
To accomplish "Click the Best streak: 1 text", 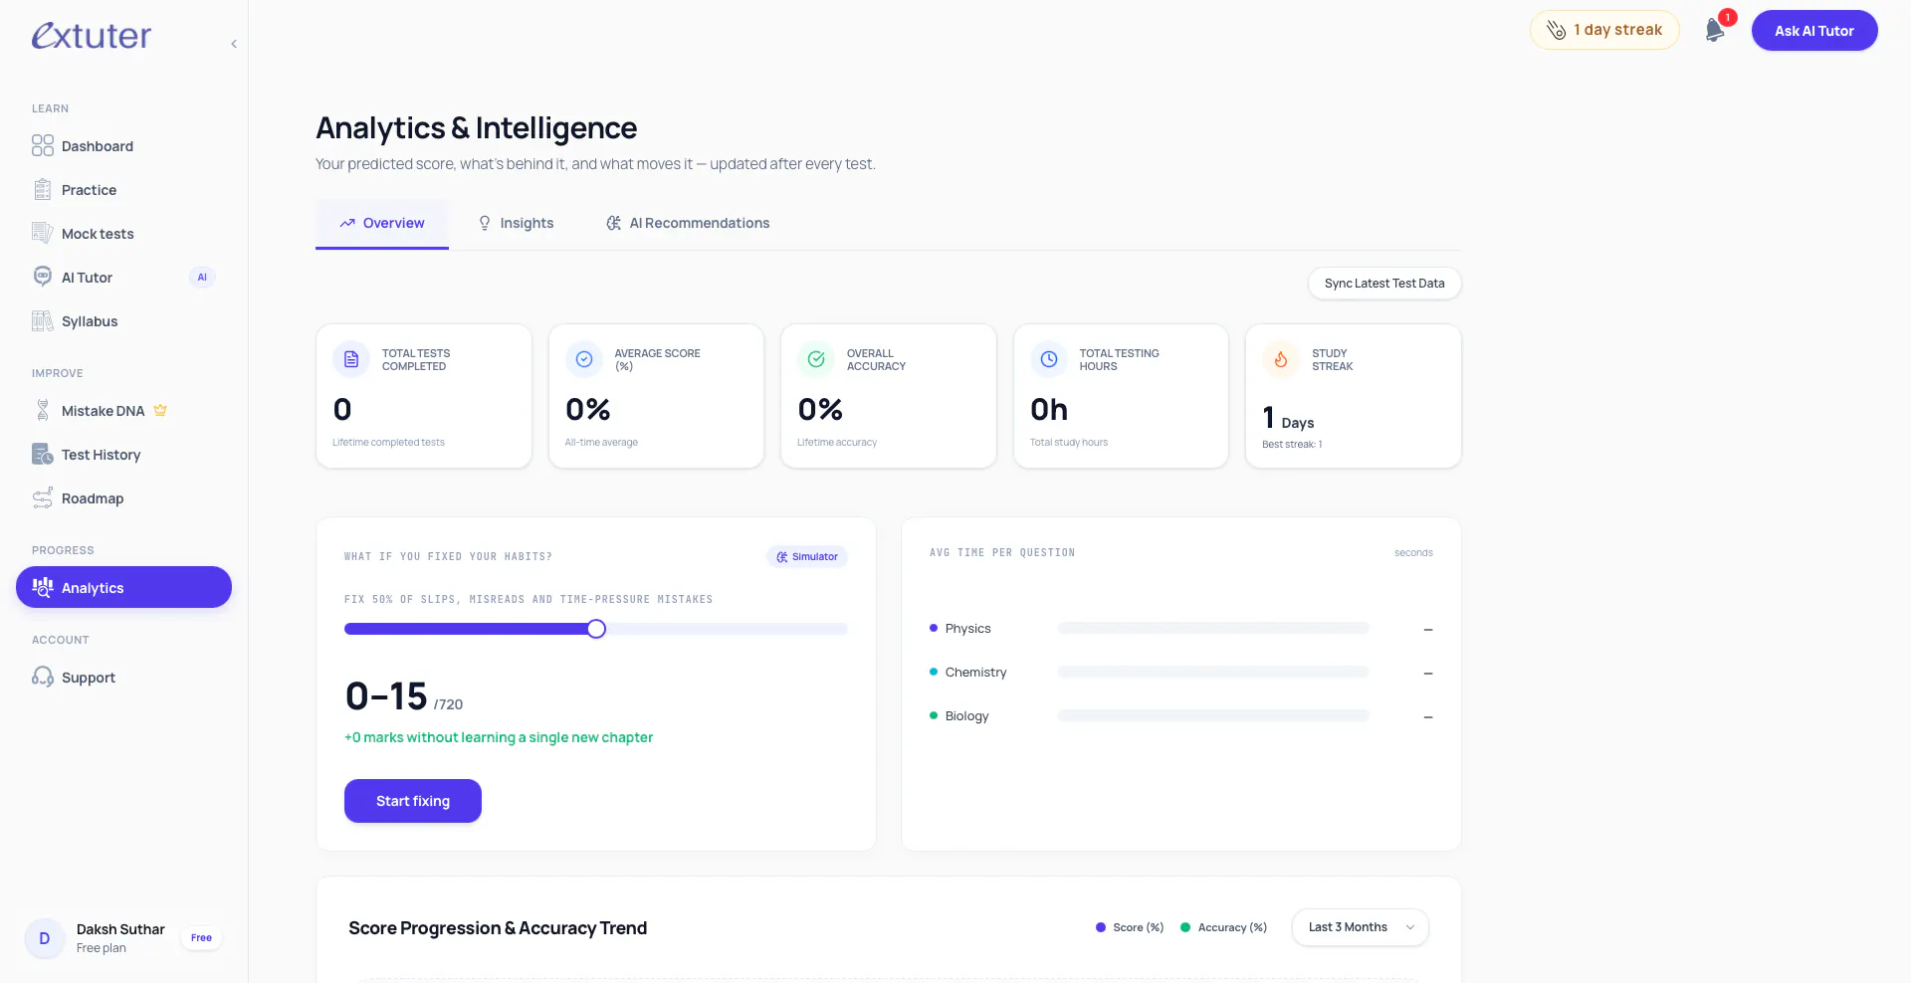I will [x=1292, y=445].
